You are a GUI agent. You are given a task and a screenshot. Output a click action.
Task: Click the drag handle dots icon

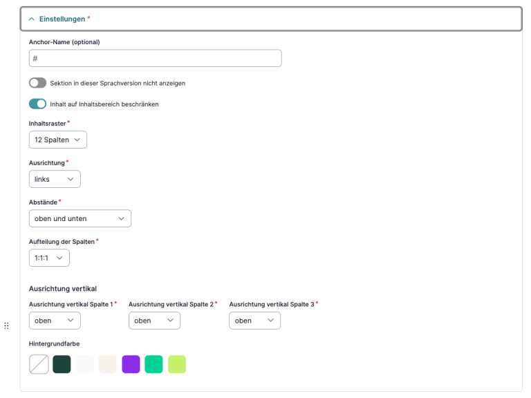6,325
